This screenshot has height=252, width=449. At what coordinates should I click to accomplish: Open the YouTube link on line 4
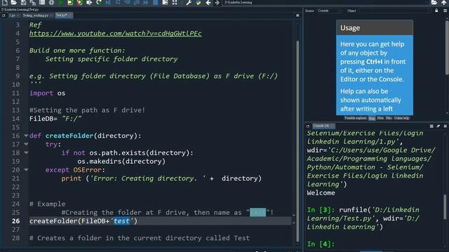[115, 34]
